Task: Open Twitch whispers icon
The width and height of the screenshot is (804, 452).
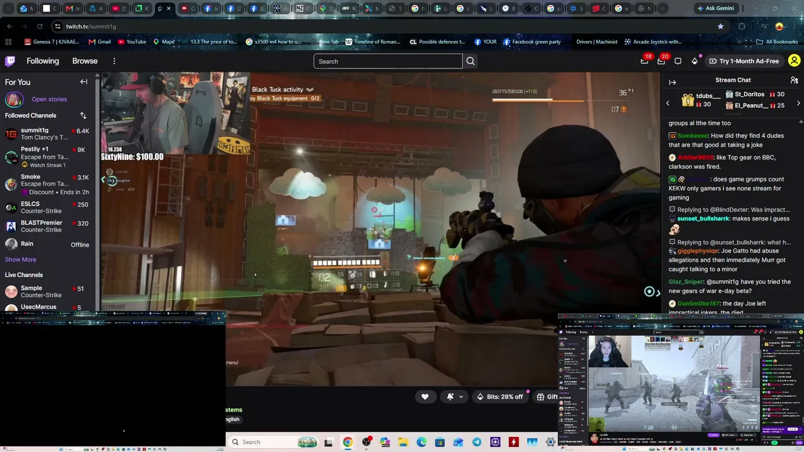Action: (x=678, y=61)
